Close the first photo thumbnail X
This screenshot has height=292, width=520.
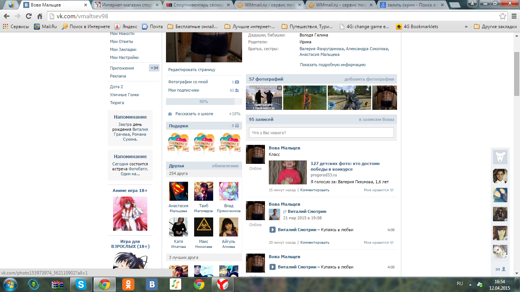(x=279, y=88)
